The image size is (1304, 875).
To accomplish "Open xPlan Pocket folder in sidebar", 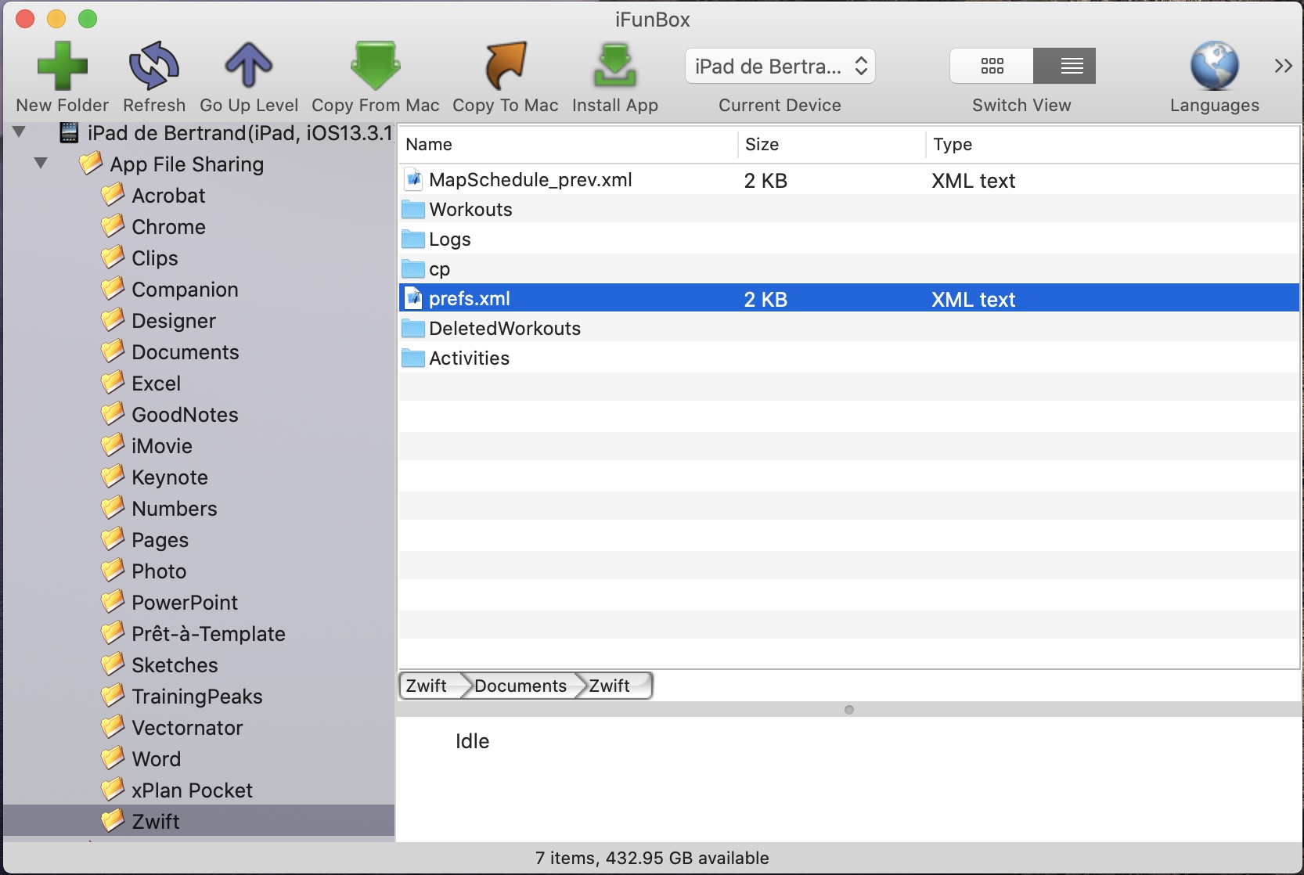I will pyautogui.click(x=177, y=790).
